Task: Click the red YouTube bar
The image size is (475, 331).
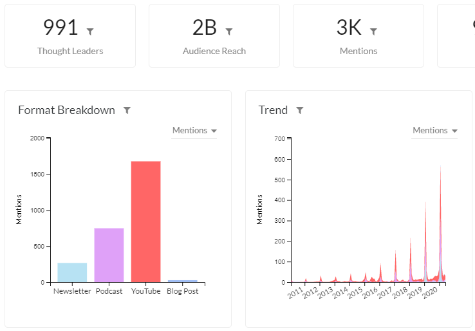Action: click(x=145, y=222)
